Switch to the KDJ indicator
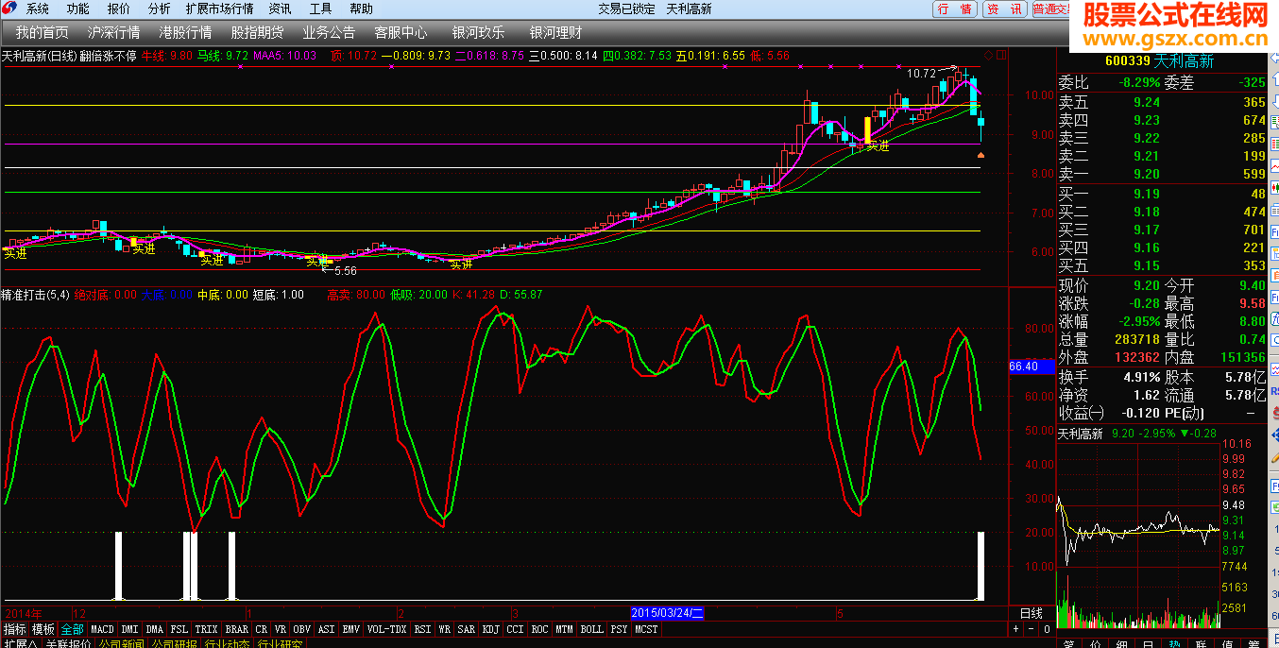Screen dimensions: 1279x648 491,629
